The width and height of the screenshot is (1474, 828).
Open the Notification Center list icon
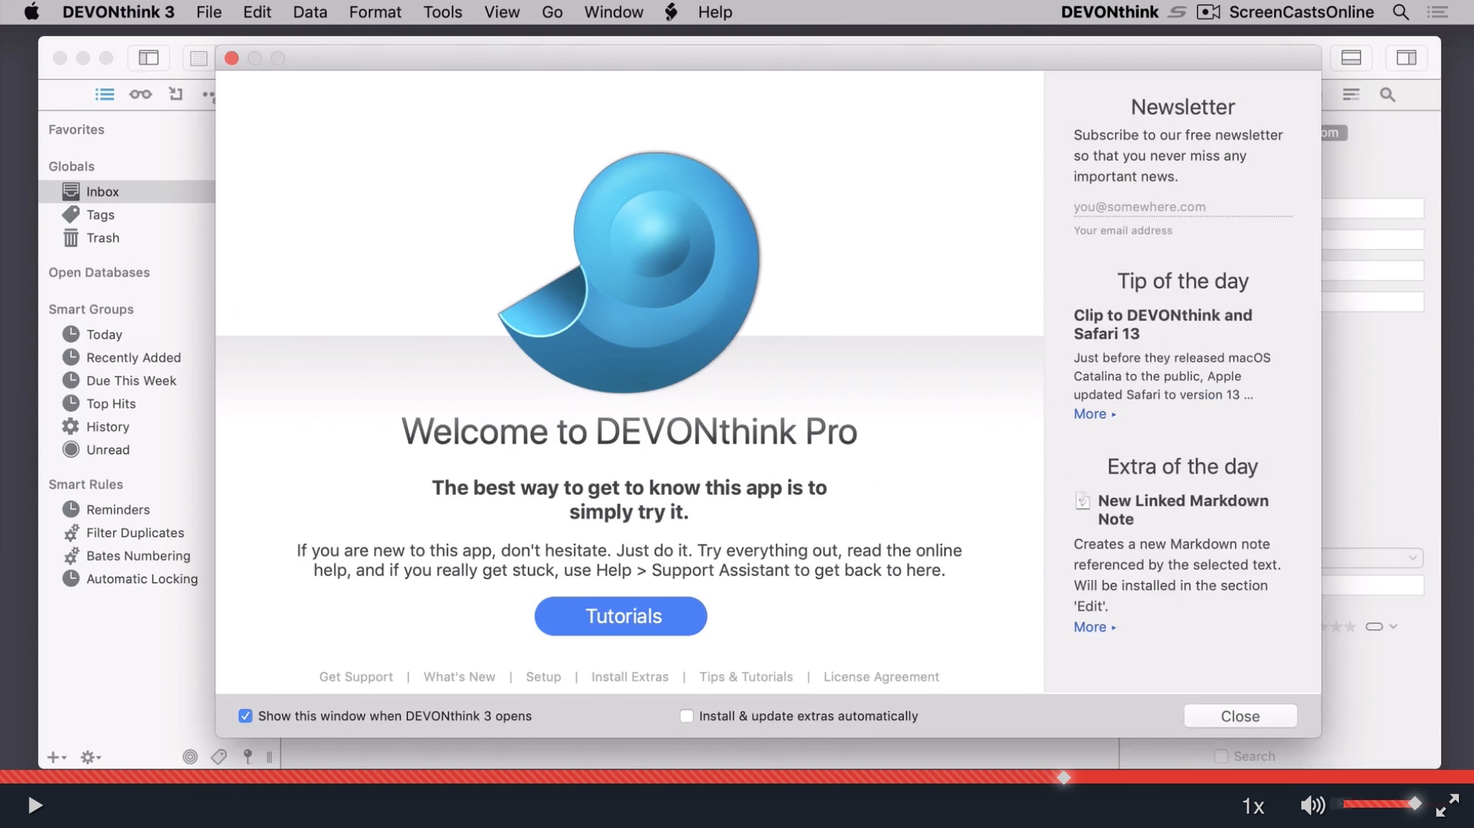click(x=1438, y=12)
